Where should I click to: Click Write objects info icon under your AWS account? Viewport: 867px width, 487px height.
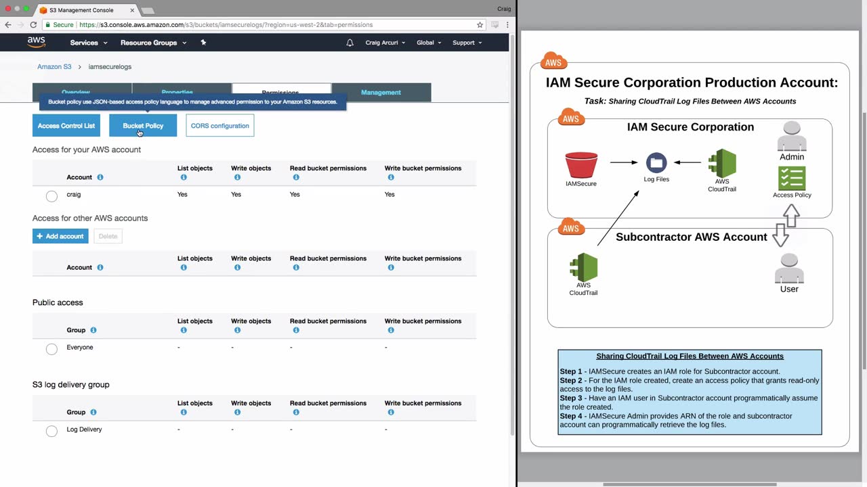click(237, 177)
